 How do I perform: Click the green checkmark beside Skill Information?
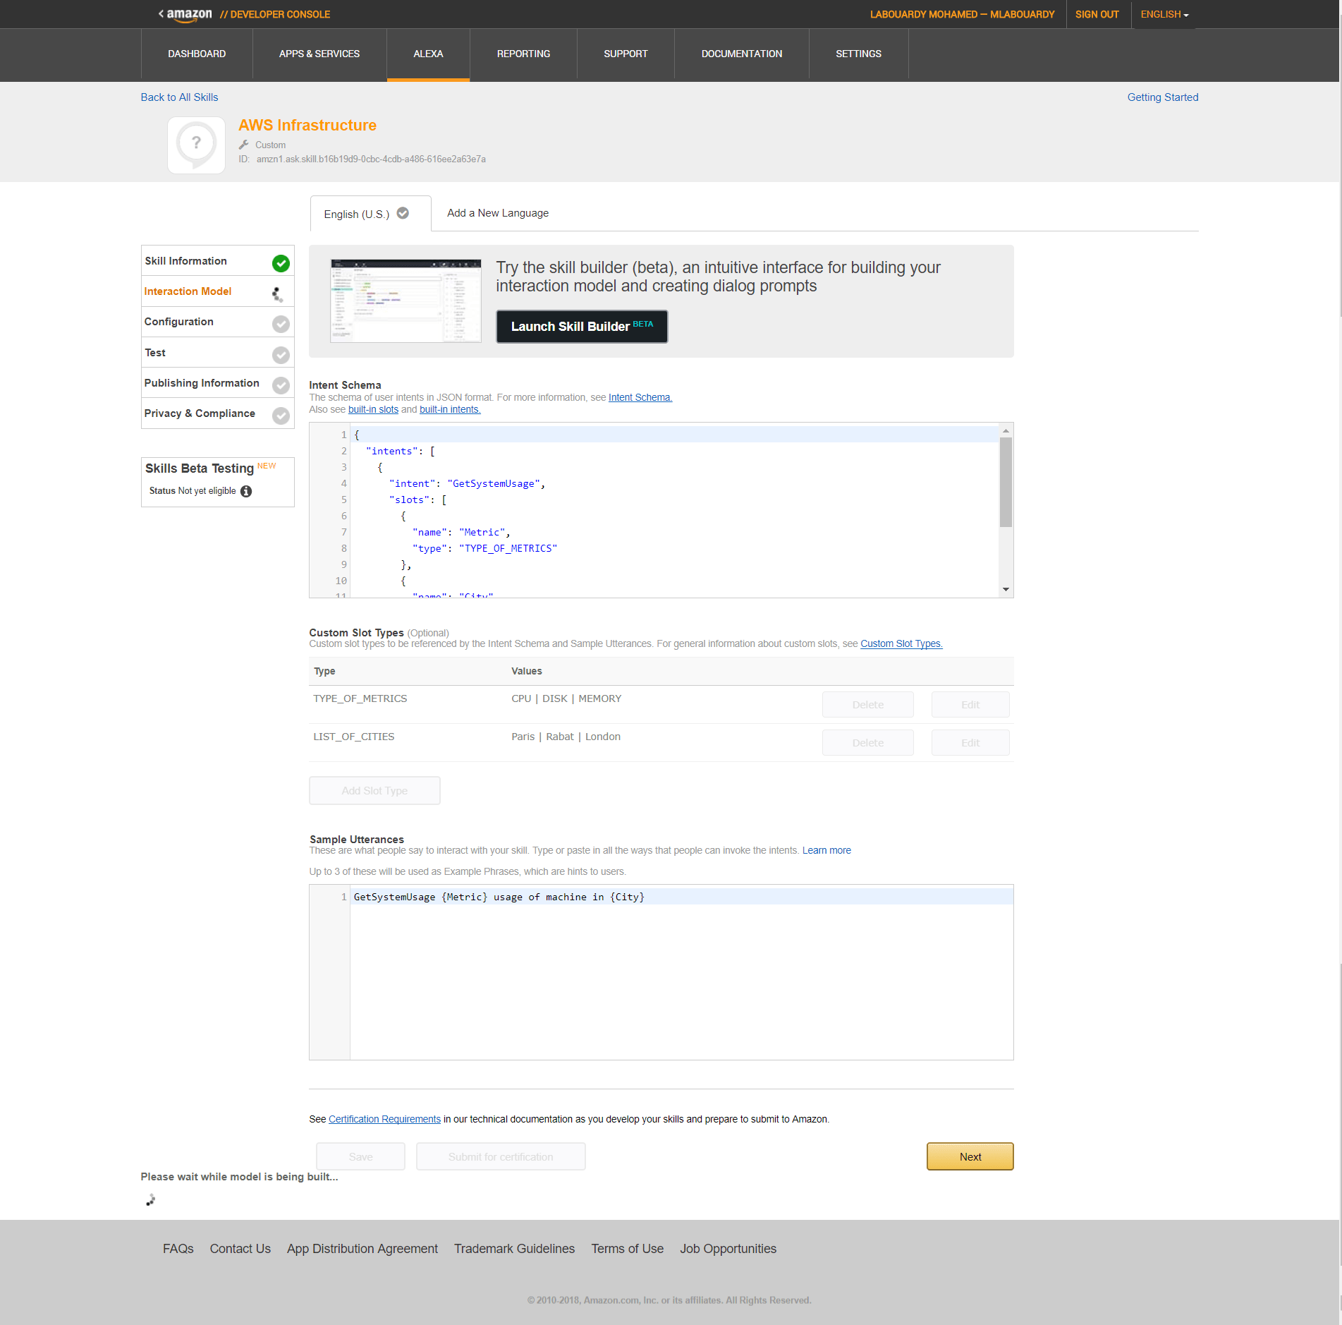281,263
